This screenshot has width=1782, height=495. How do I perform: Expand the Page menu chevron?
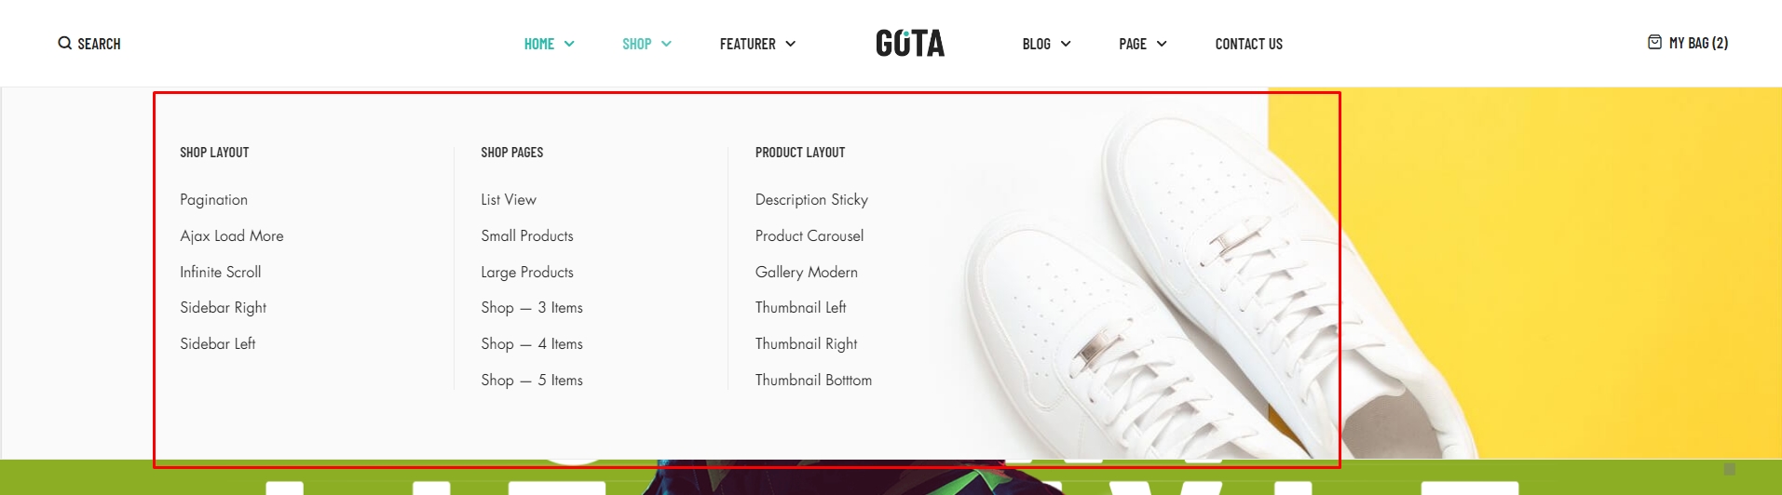pyautogui.click(x=1162, y=44)
